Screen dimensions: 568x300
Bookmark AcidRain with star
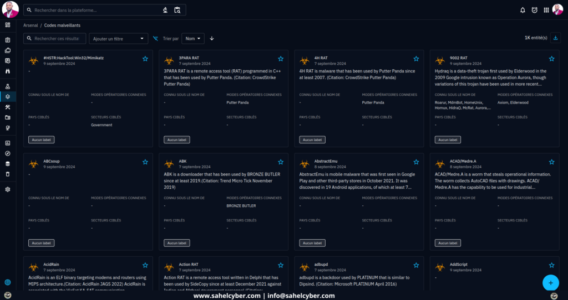click(x=145, y=265)
